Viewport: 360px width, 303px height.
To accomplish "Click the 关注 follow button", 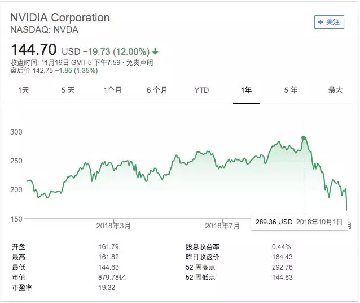I will point(329,22).
